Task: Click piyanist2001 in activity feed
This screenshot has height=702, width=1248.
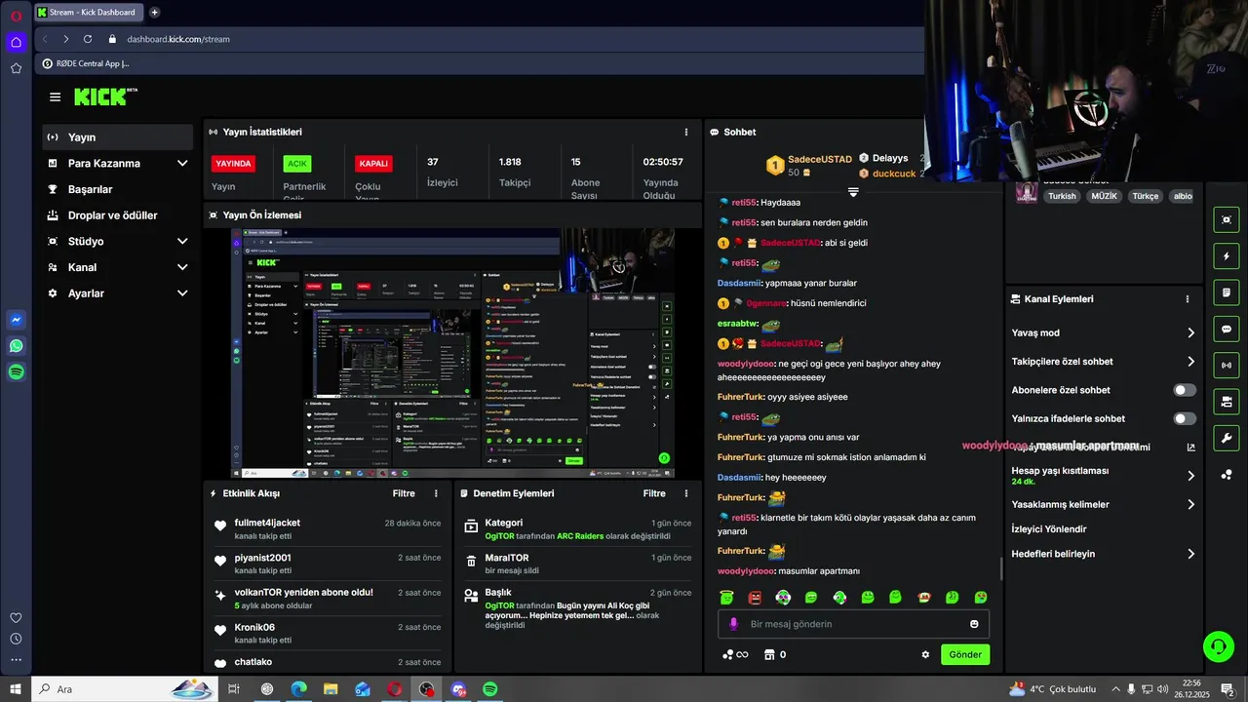Action: tap(262, 558)
